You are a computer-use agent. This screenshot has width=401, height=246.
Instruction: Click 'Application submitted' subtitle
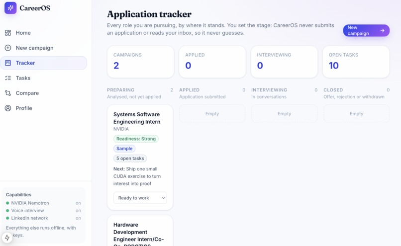coord(202,97)
